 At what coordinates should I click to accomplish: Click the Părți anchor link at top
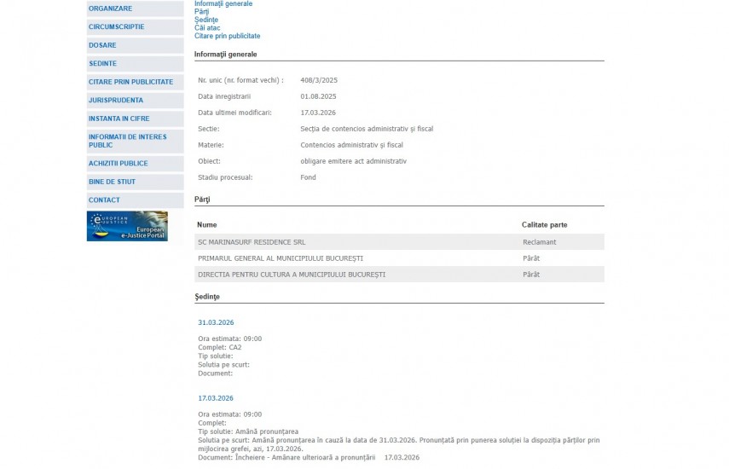click(201, 12)
